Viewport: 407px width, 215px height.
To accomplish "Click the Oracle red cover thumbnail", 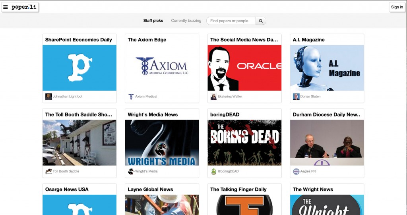I will (x=244, y=68).
